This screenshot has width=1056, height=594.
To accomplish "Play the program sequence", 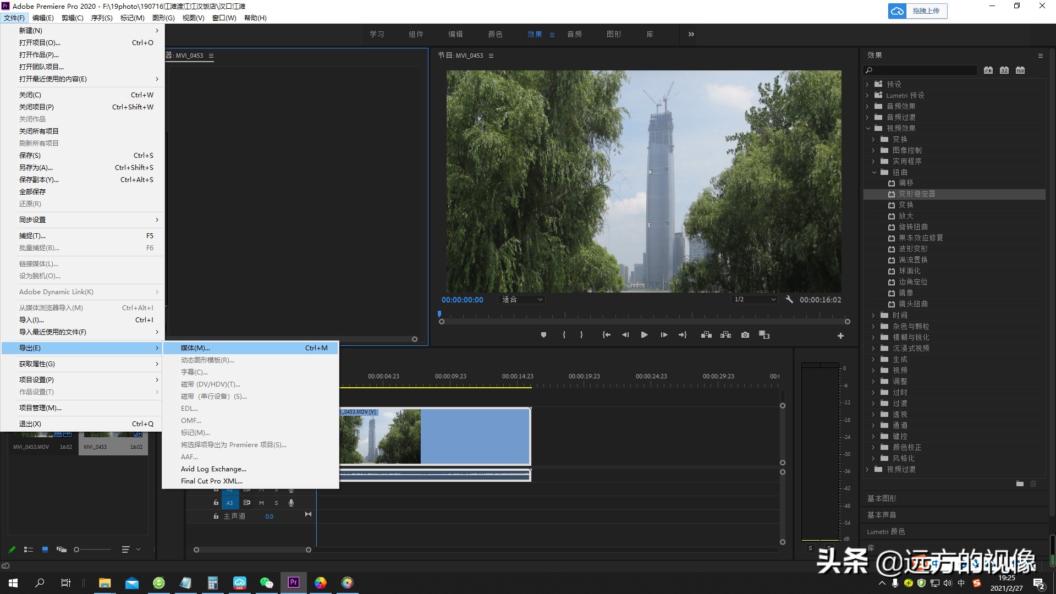I will [644, 335].
